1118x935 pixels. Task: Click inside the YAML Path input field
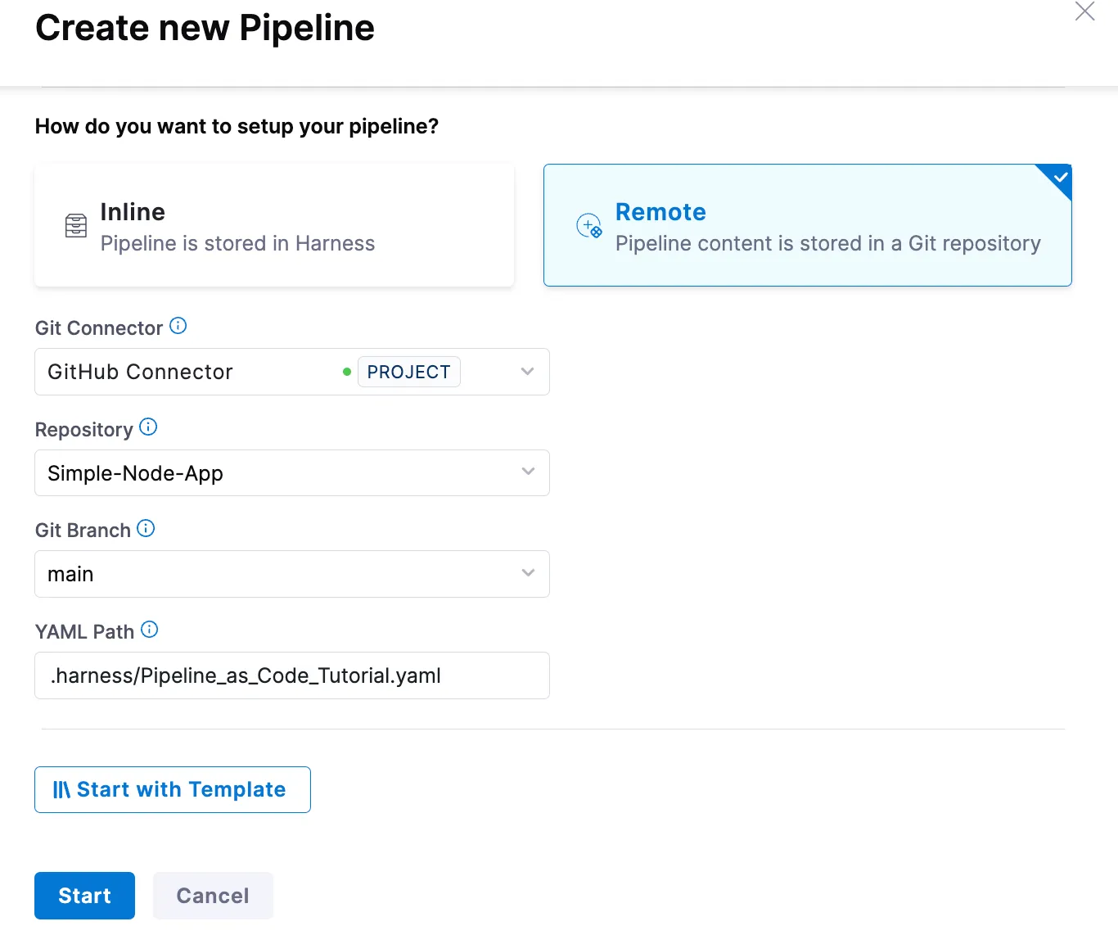coord(291,675)
